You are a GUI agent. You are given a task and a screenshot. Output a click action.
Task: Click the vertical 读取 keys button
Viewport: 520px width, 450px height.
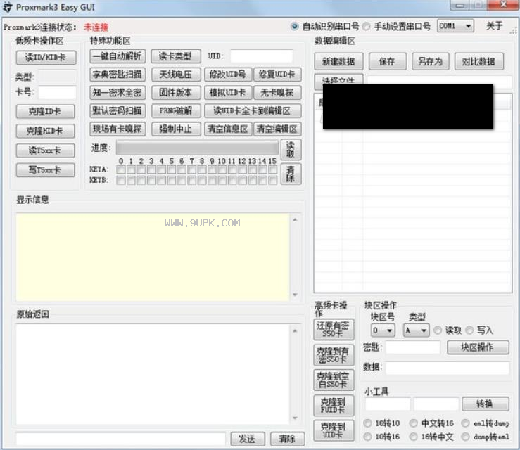(291, 150)
